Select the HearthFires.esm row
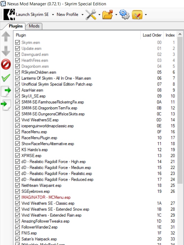The height and width of the screenshot is (245, 184). pos(95,60)
